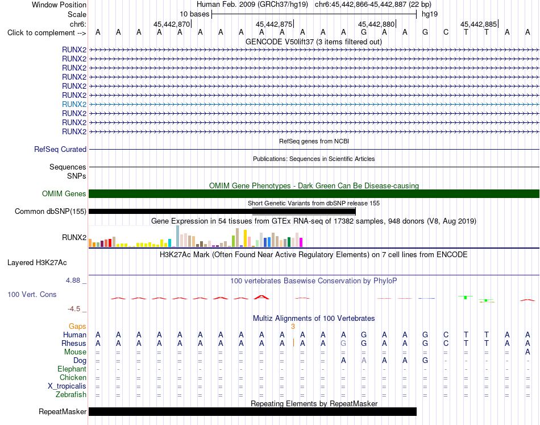Click the gray A in the Dog row

tap(364, 361)
